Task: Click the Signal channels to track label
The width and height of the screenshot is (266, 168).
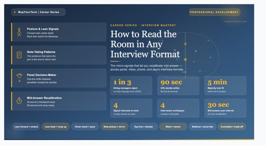Action: [126, 110]
